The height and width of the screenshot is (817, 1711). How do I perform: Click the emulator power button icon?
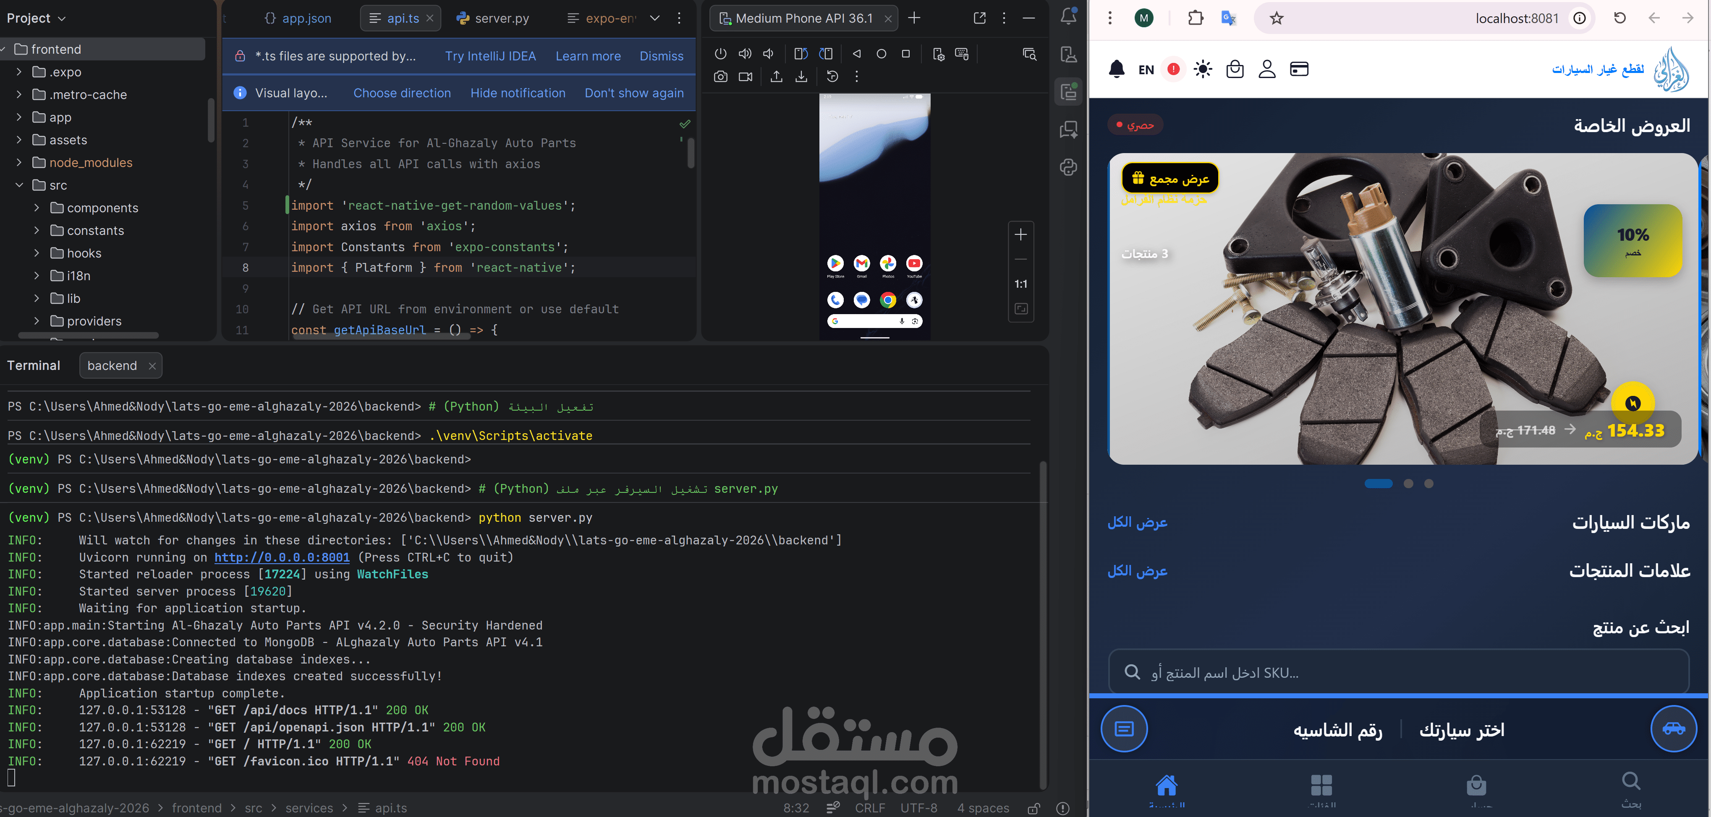721,54
